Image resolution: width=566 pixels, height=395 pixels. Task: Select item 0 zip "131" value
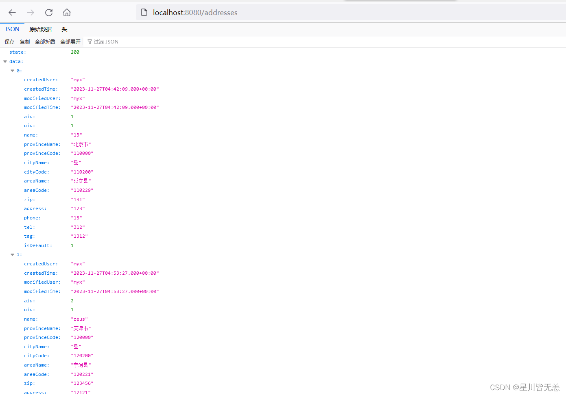(x=78, y=200)
